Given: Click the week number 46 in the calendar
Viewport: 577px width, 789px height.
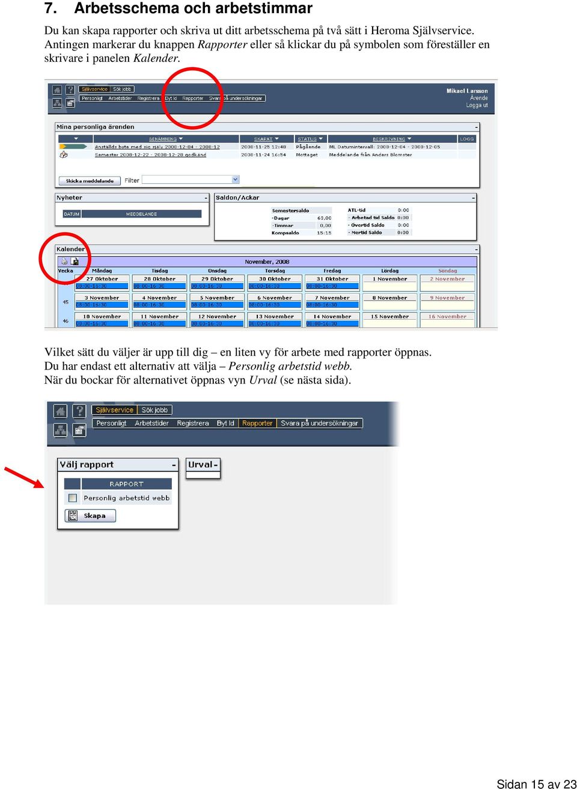Looking at the screenshot, I should (66, 321).
